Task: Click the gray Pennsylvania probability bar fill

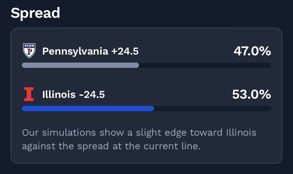Action: click(80, 65)
